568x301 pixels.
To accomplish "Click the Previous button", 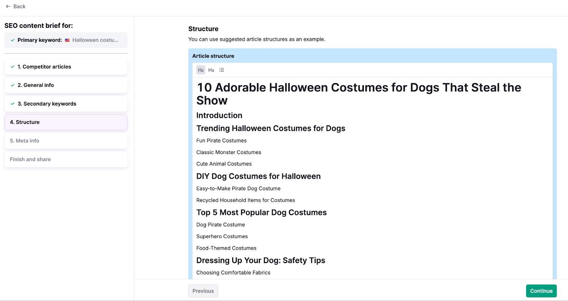I will coord(203,291).
